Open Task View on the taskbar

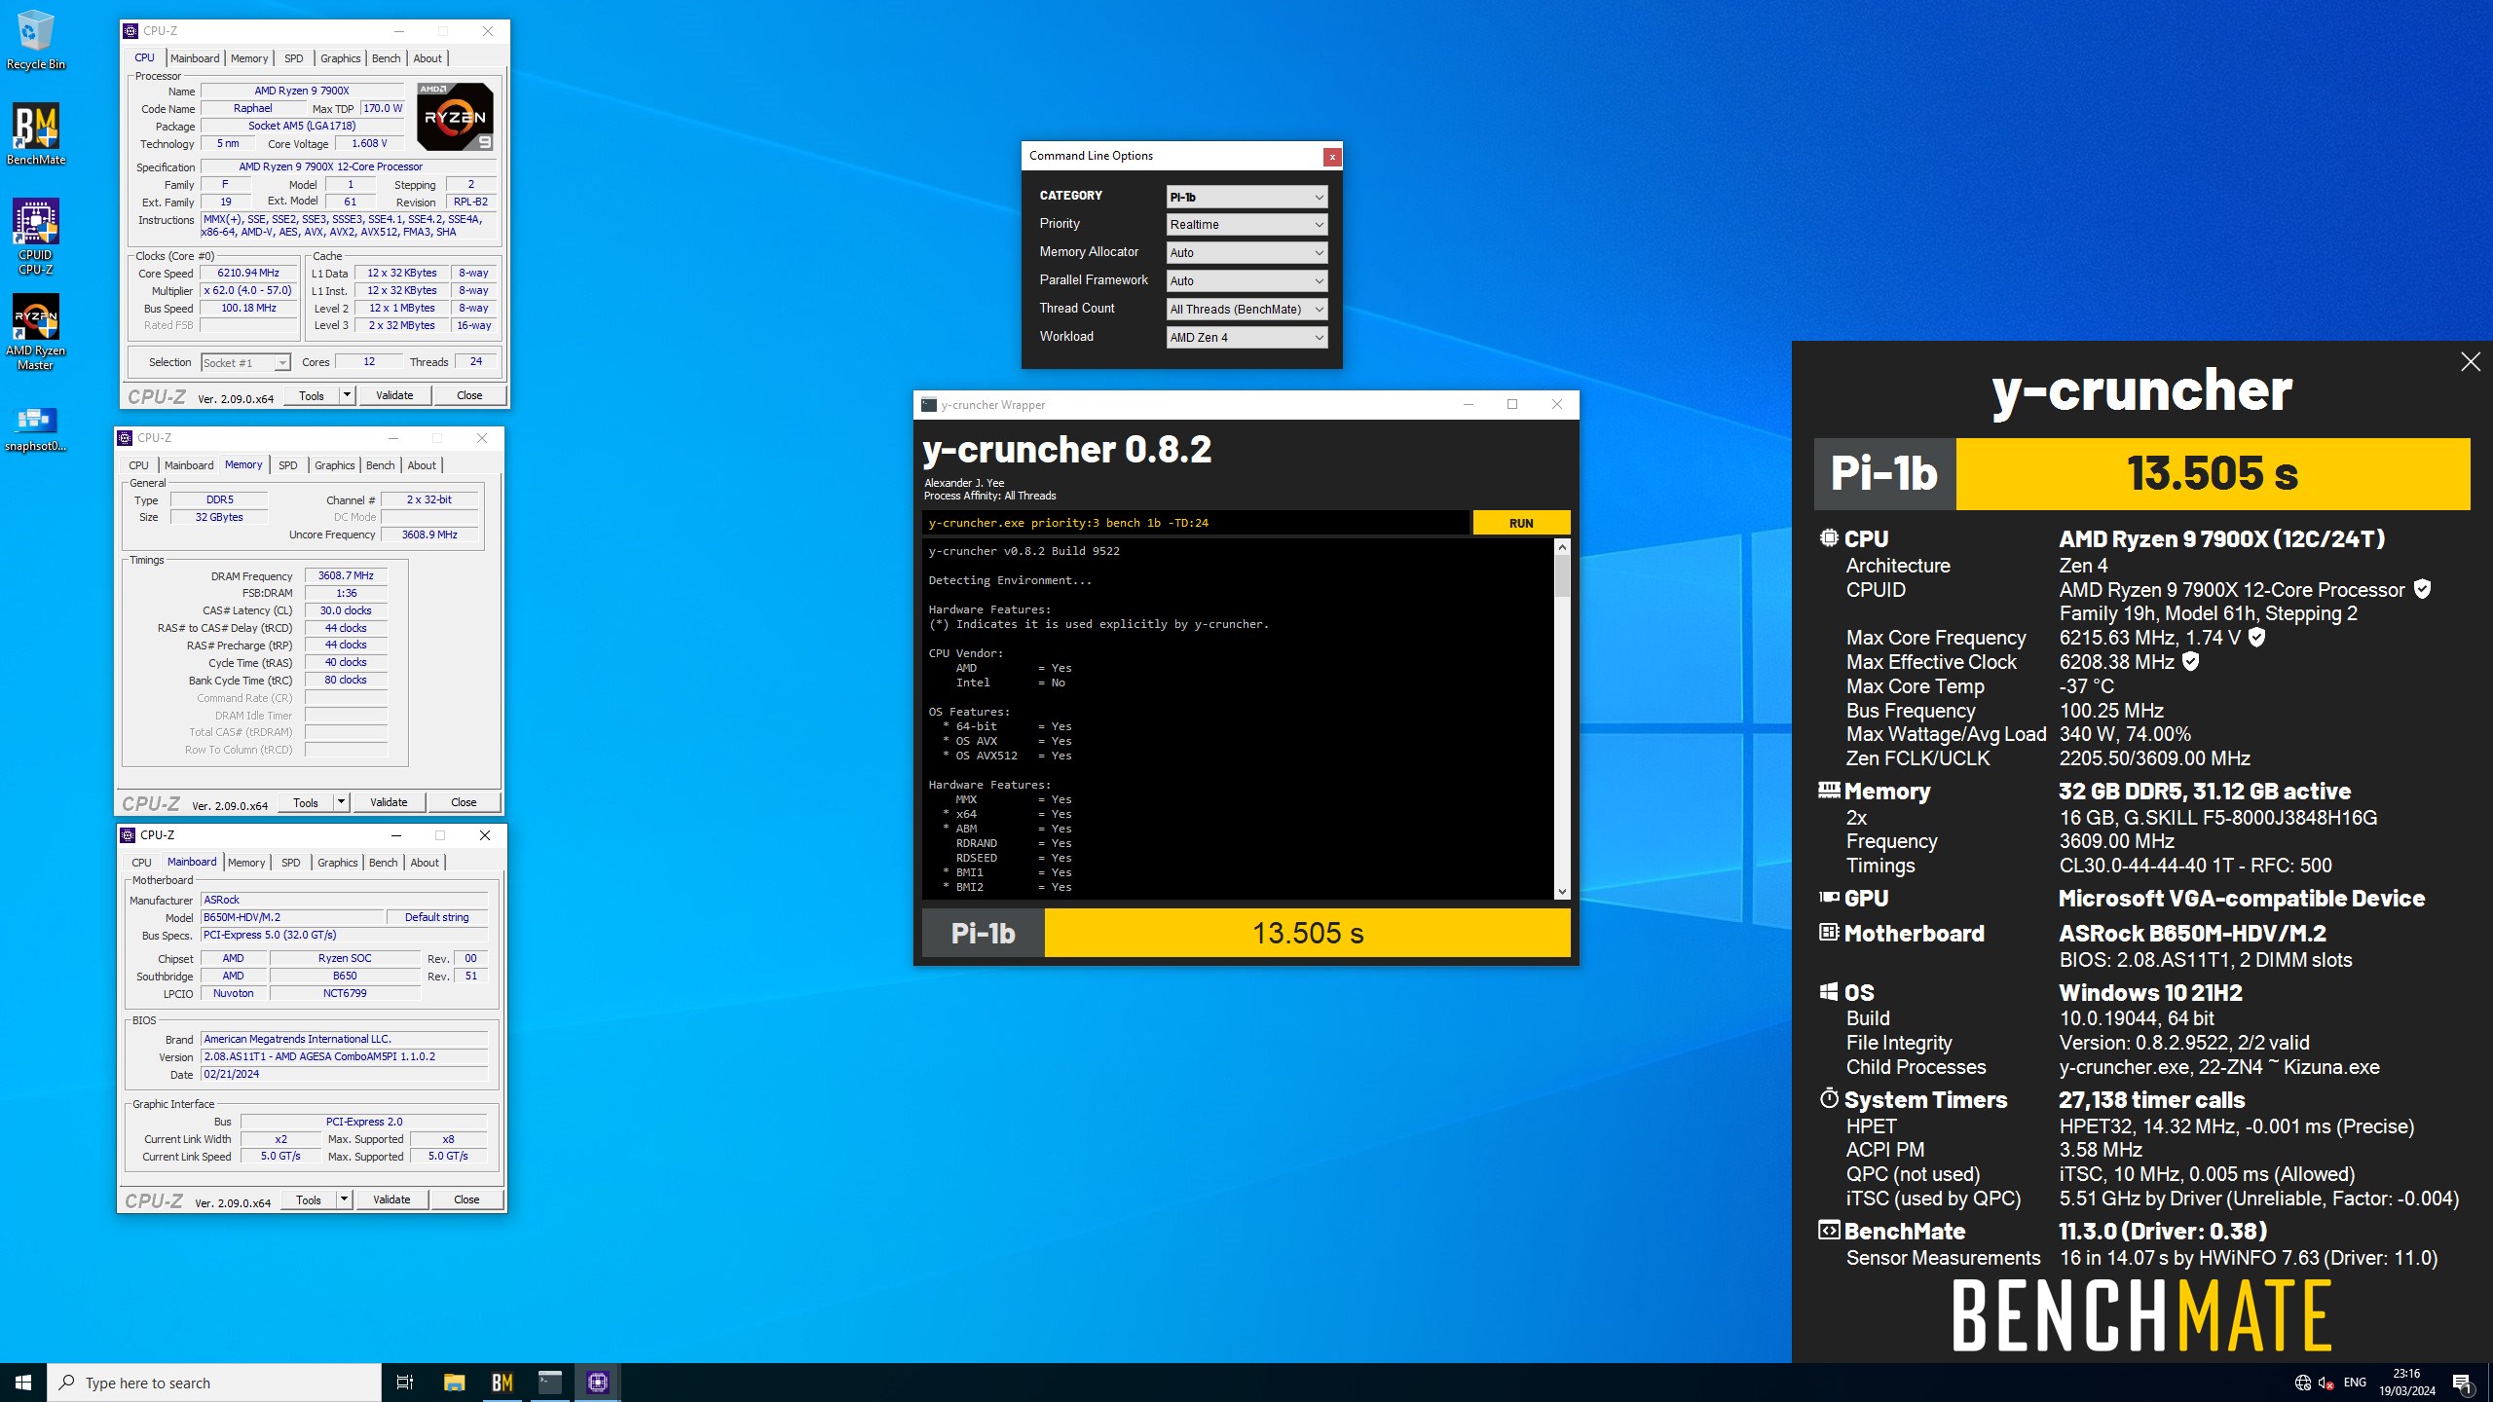tap(405, 1383)
